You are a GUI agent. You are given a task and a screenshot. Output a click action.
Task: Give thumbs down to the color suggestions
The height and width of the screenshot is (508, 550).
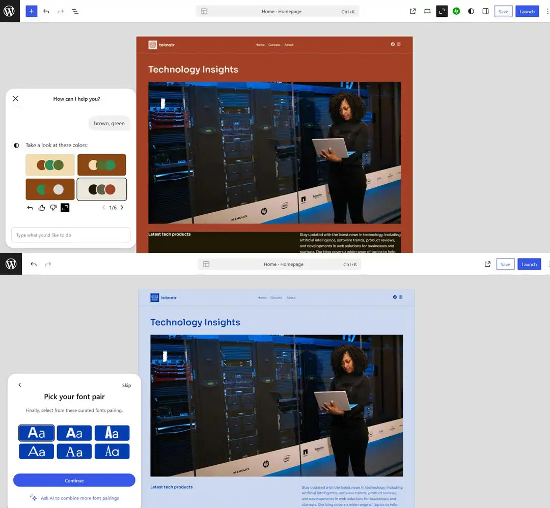[x=53, y=208]
